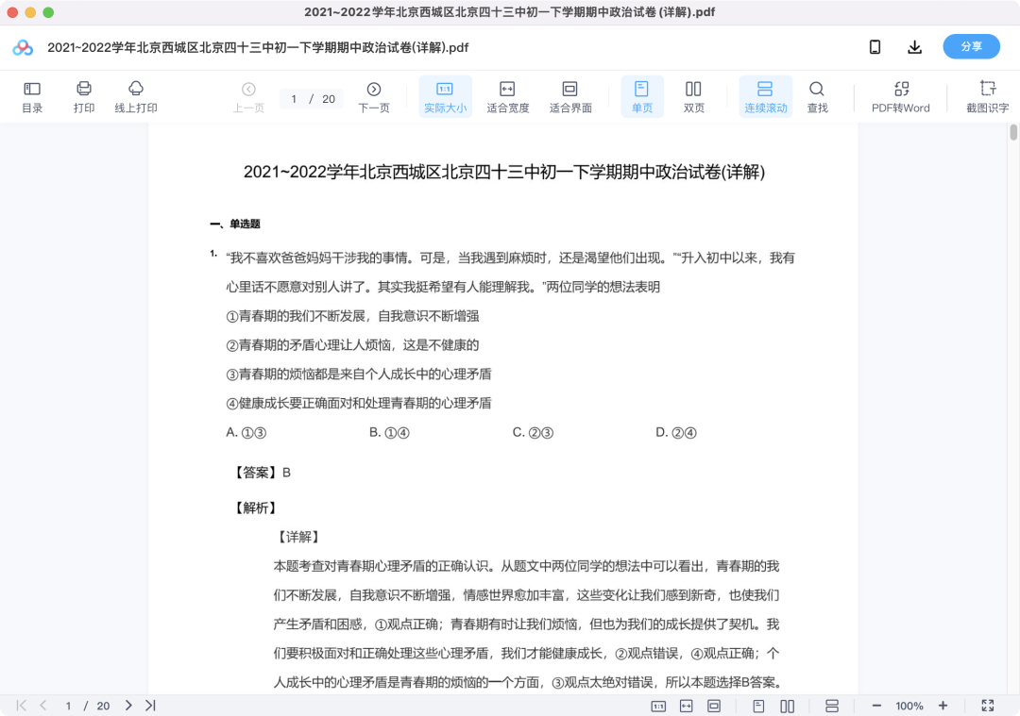Click answer option A. ①③

click(x=246, y=433)
